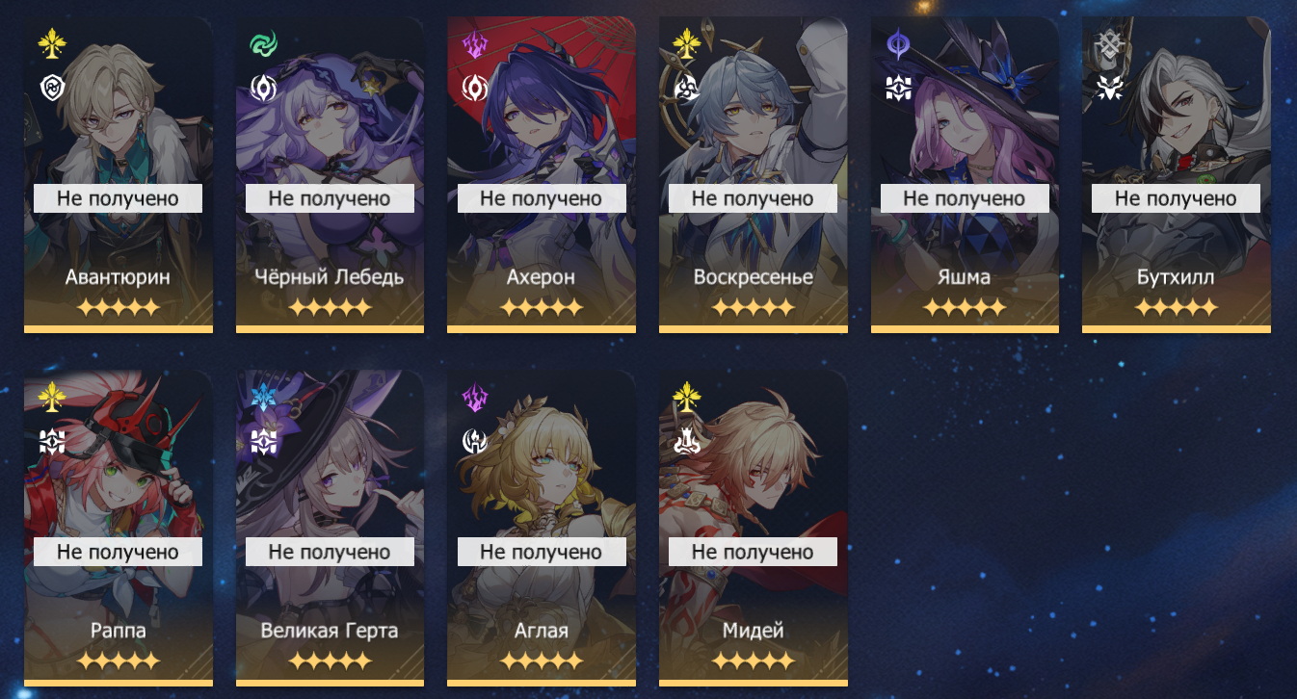Click the green Wind element icon on Чёрный Лебедь

[263, 43]
